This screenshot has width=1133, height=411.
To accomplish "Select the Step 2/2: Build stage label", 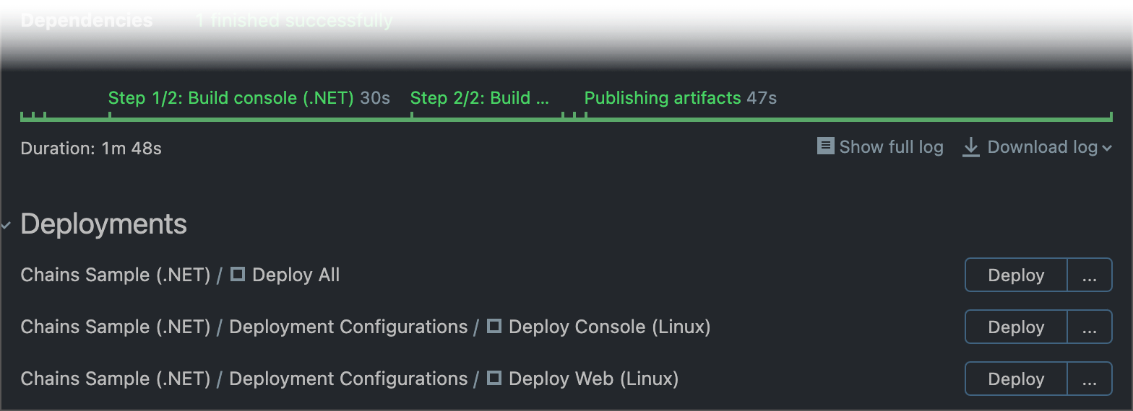I will click(x=480, y=98).
